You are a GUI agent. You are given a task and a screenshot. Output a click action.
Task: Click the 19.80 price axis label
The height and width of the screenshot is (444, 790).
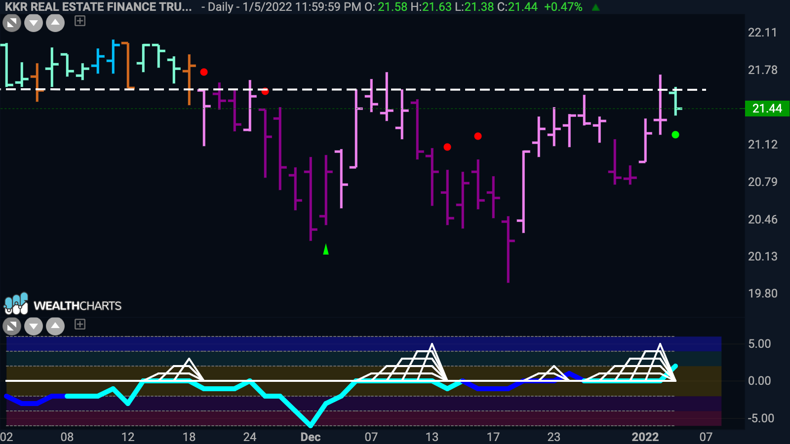[x=762, y=294]
